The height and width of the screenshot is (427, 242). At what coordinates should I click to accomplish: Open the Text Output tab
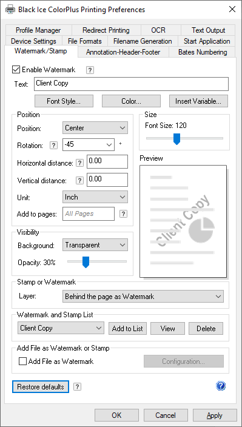coord(208,30)
